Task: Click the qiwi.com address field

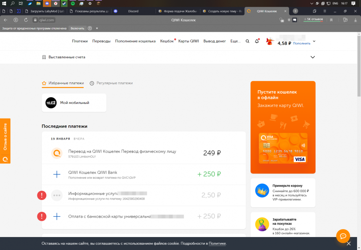Action: [47, 20]
